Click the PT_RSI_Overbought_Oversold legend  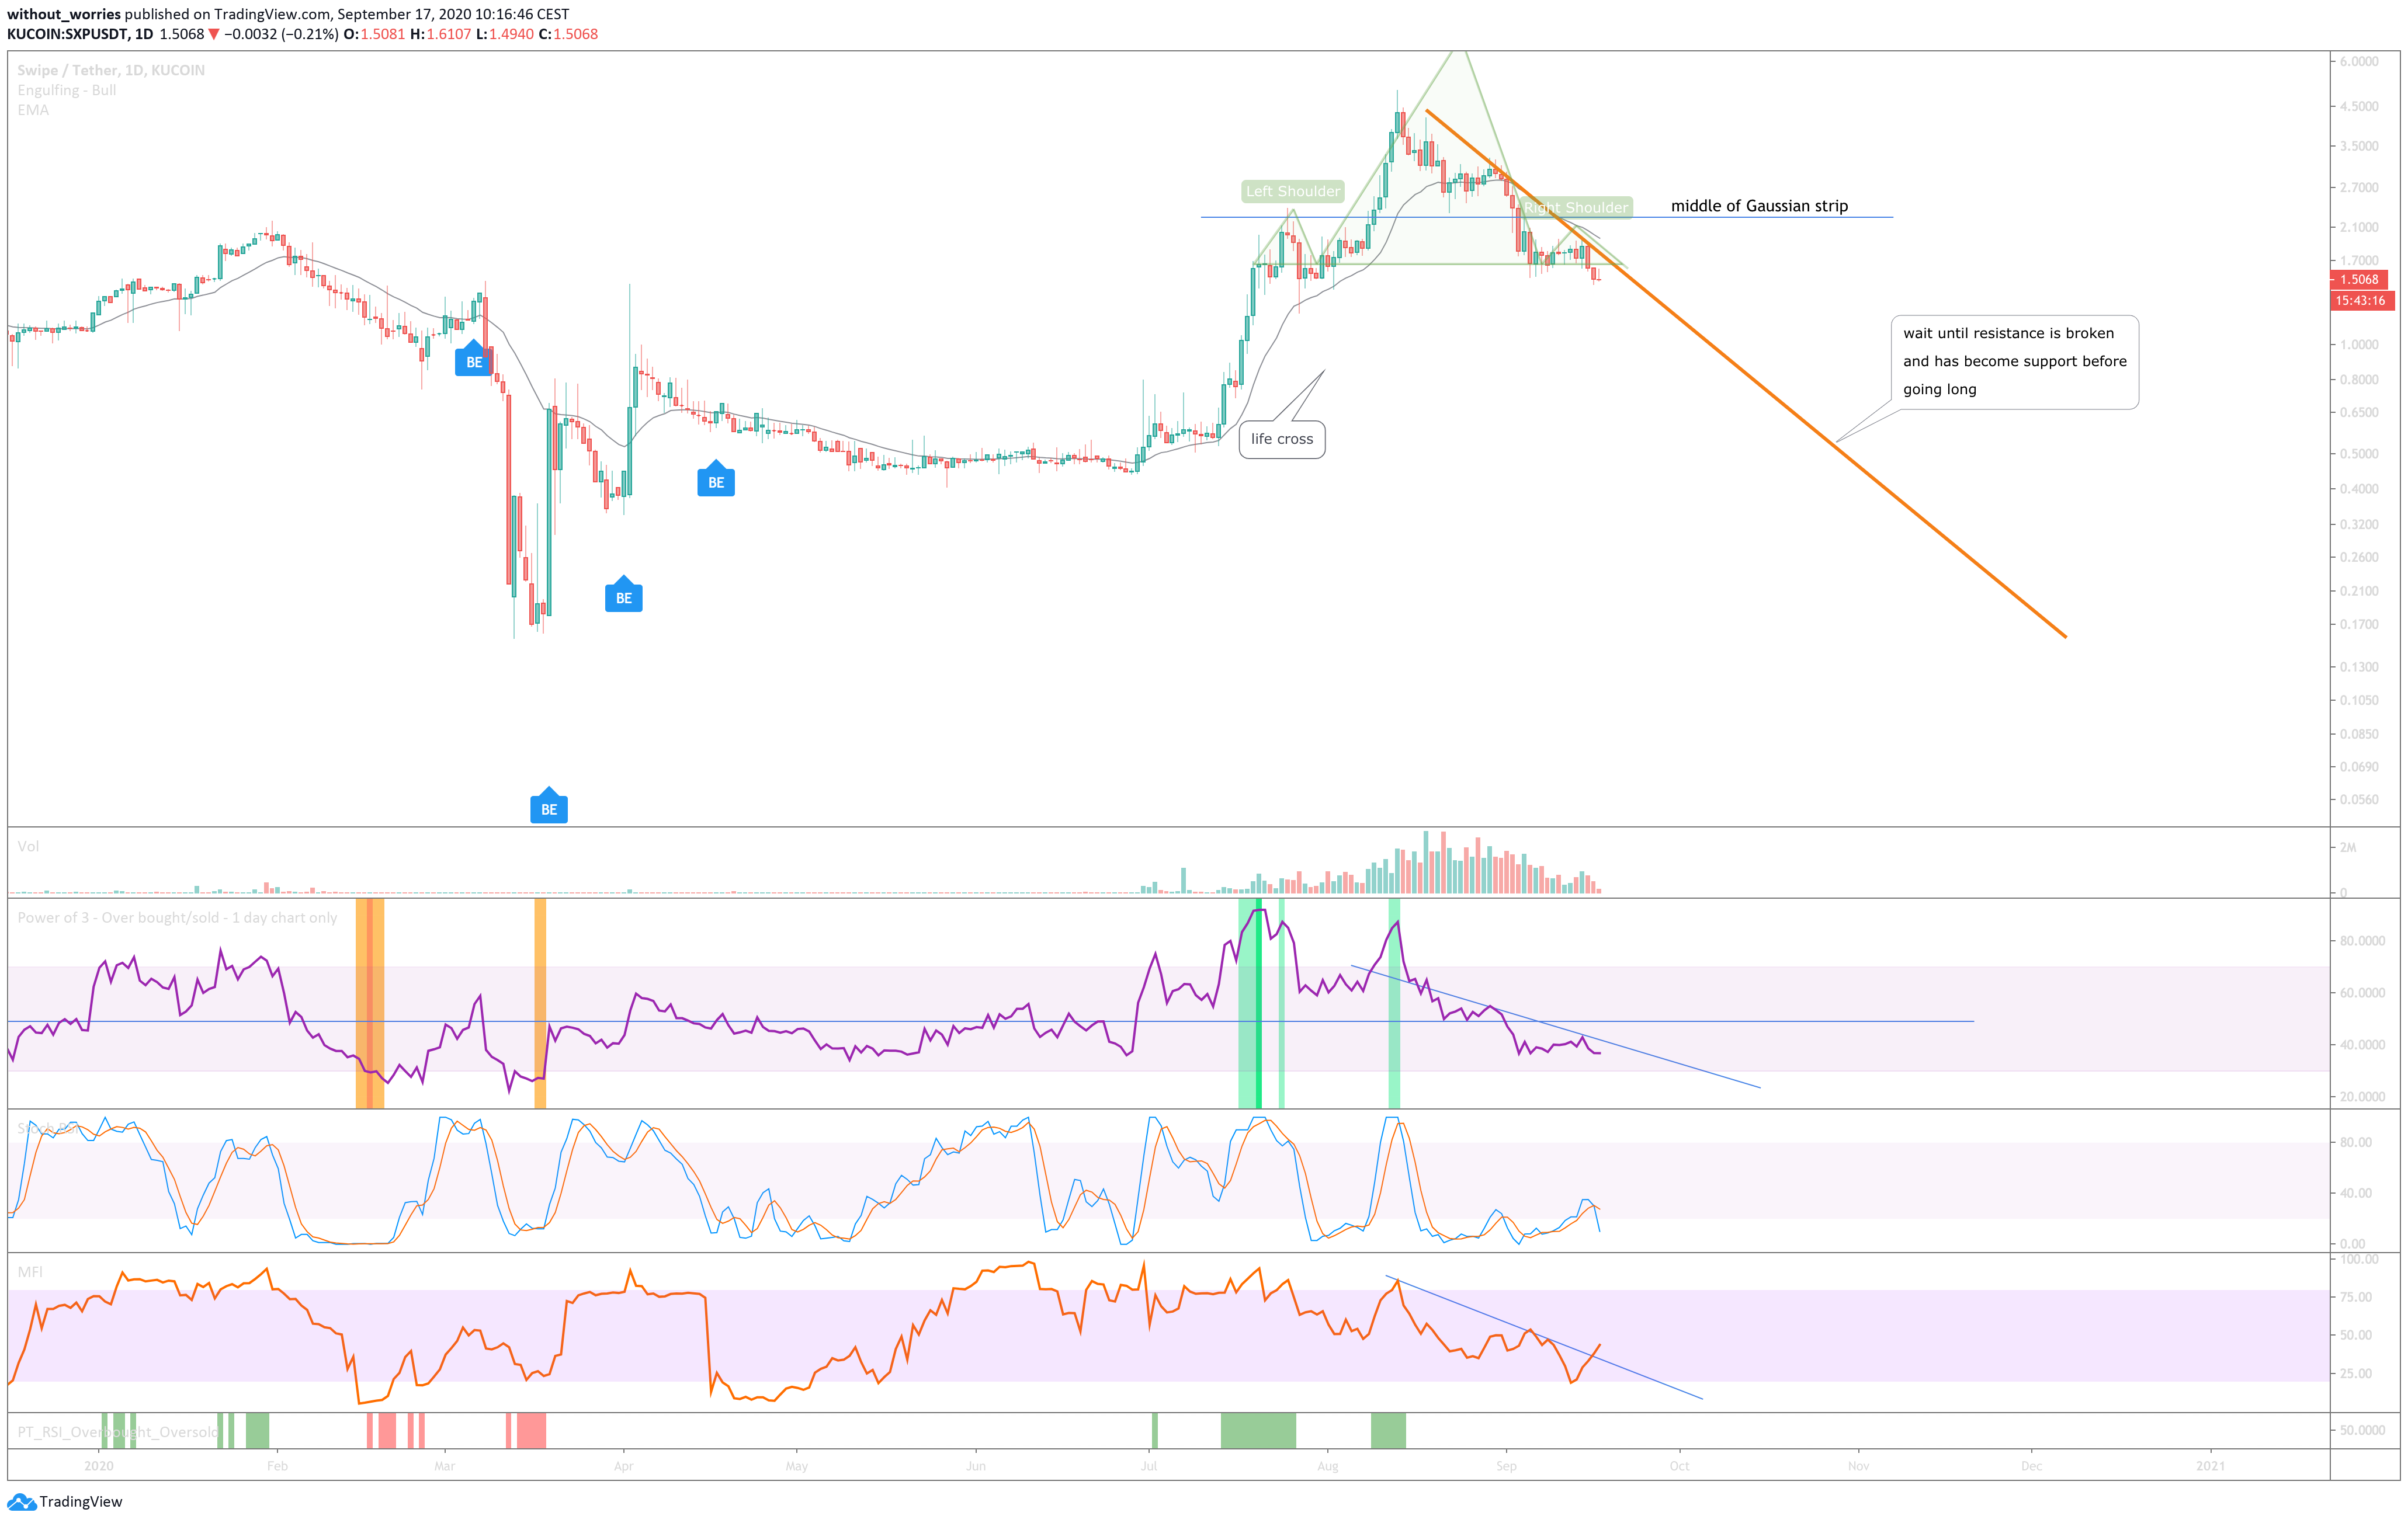click(x=117, y=1432)
